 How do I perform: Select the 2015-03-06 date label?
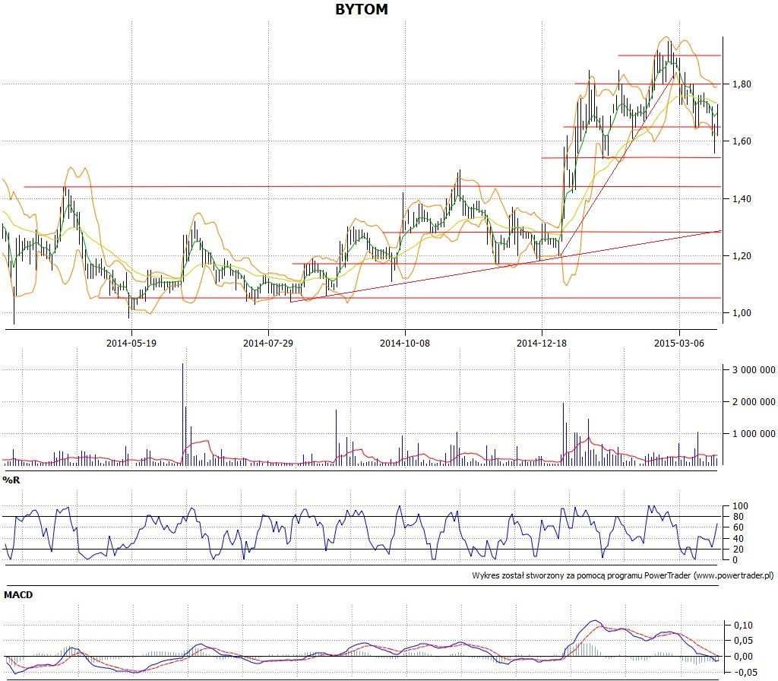tap(678, 343)
